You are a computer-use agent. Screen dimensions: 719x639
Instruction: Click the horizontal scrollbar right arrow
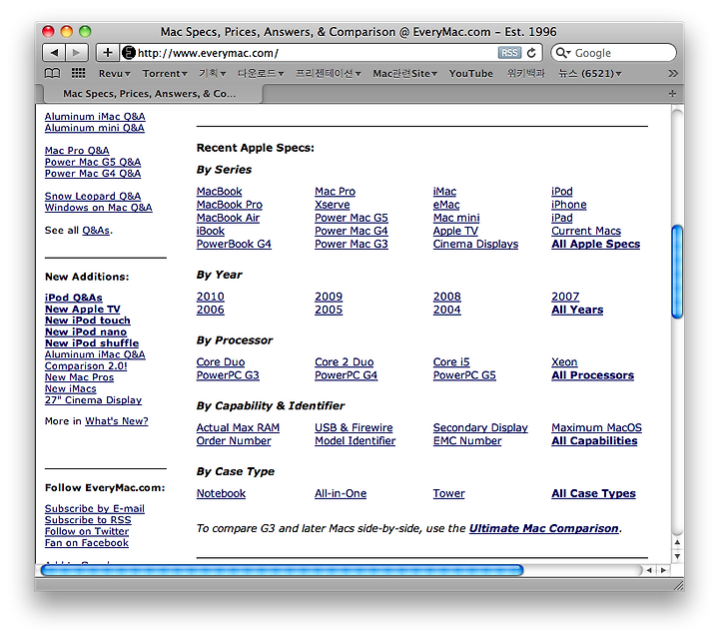[663, 570]
